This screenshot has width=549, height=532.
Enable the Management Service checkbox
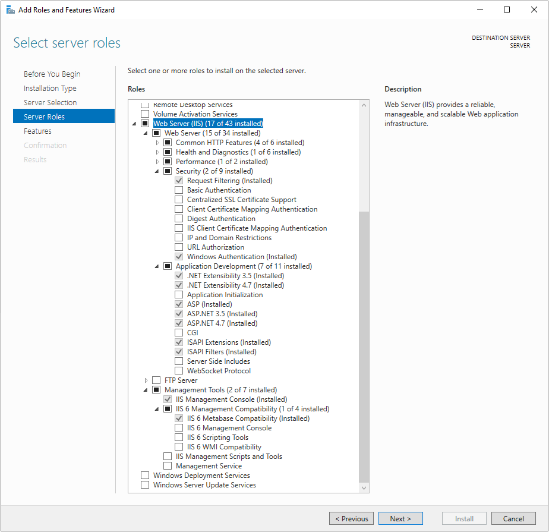click(x=168, y=466)
